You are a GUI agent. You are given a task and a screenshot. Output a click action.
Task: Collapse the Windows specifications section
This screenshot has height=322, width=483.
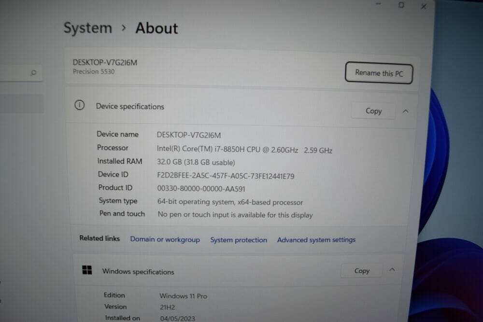[392, 270]
